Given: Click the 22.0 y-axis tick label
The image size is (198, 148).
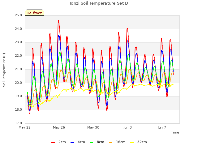Looking at the screenshot, I should click(19, 55).
